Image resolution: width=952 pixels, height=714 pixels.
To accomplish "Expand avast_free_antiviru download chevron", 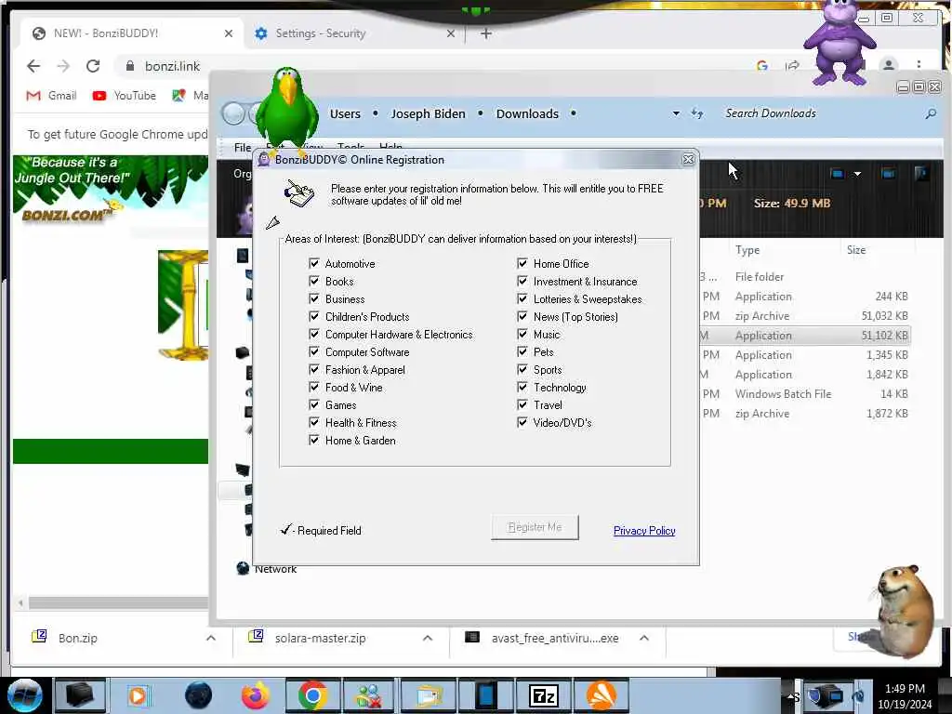I will click(x=644, y=638).
